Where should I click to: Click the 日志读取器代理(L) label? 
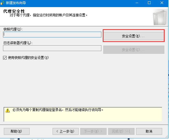[18, 43]
